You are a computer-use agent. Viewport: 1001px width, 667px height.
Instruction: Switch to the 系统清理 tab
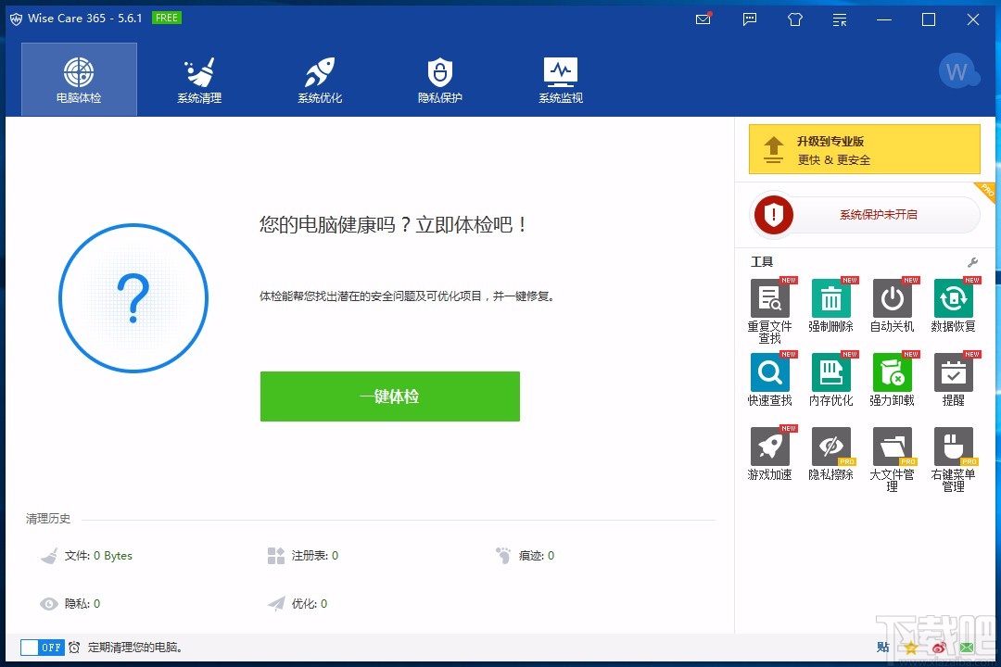pos(199,80)
